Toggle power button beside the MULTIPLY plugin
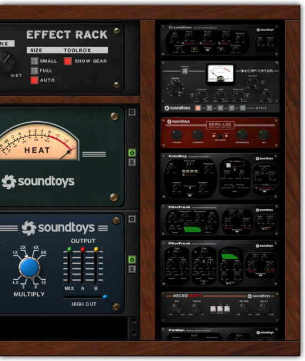 (x=132, y=259)
